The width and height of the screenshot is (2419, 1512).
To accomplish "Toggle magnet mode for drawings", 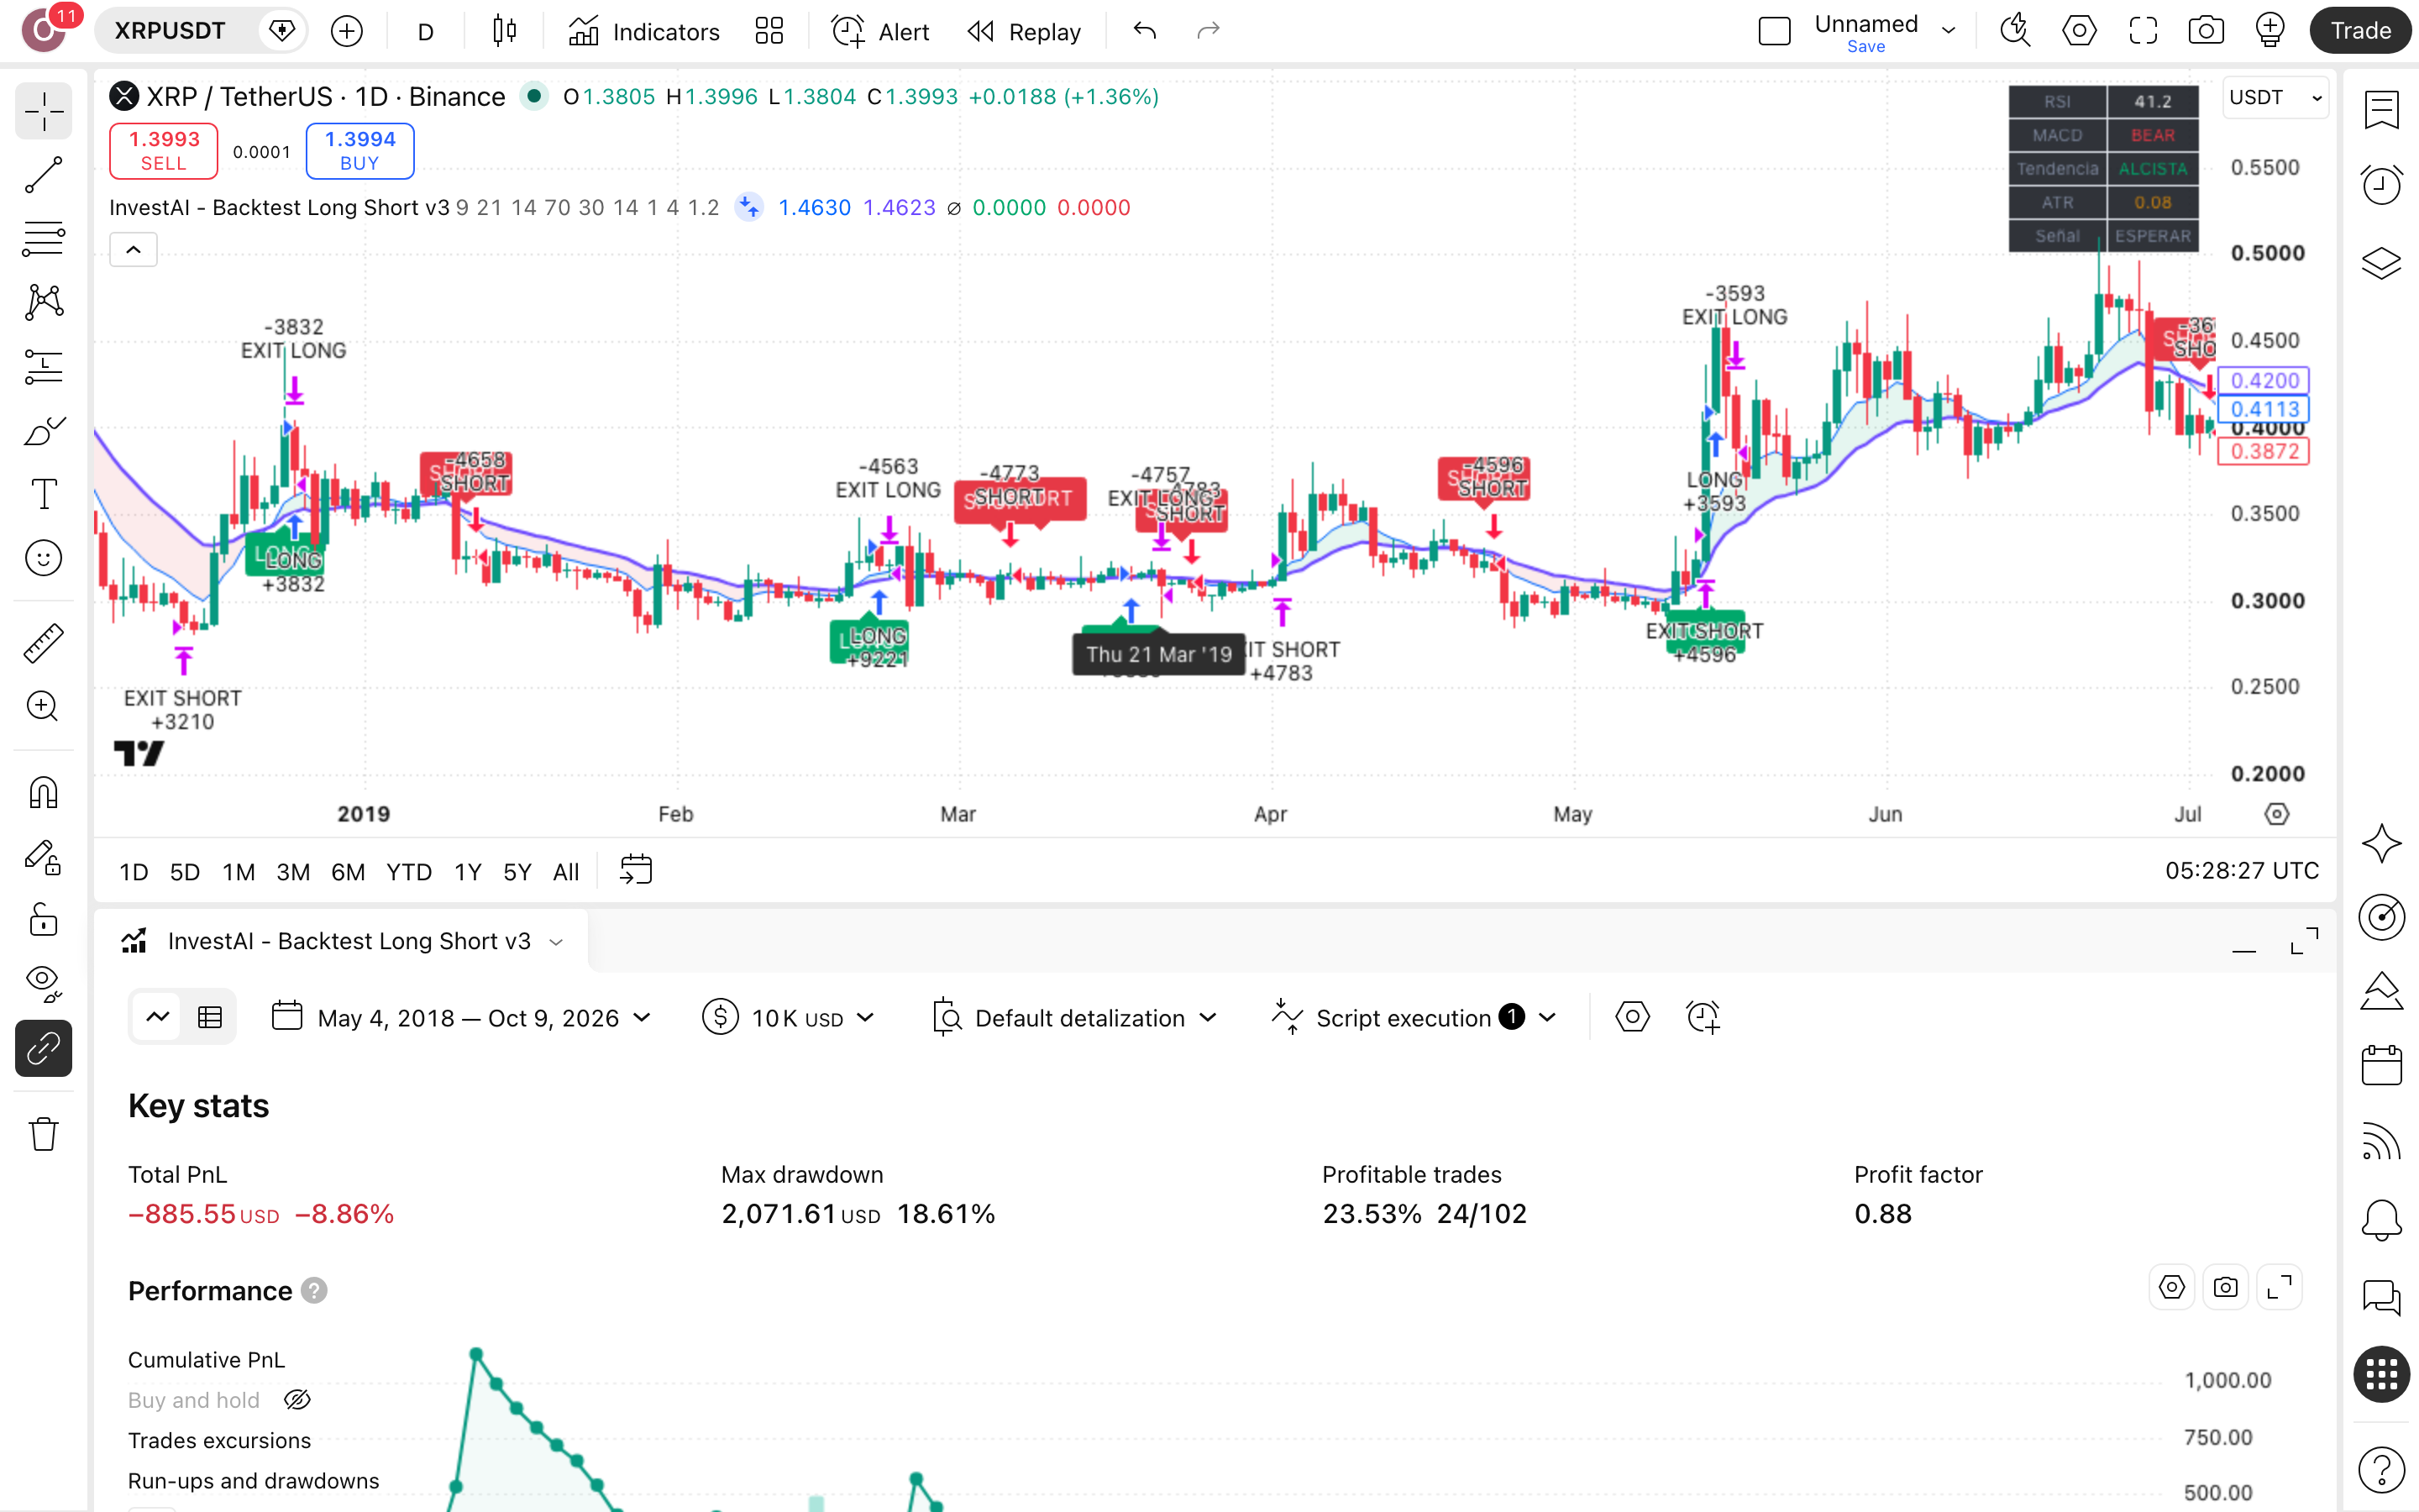I will 43,793.
